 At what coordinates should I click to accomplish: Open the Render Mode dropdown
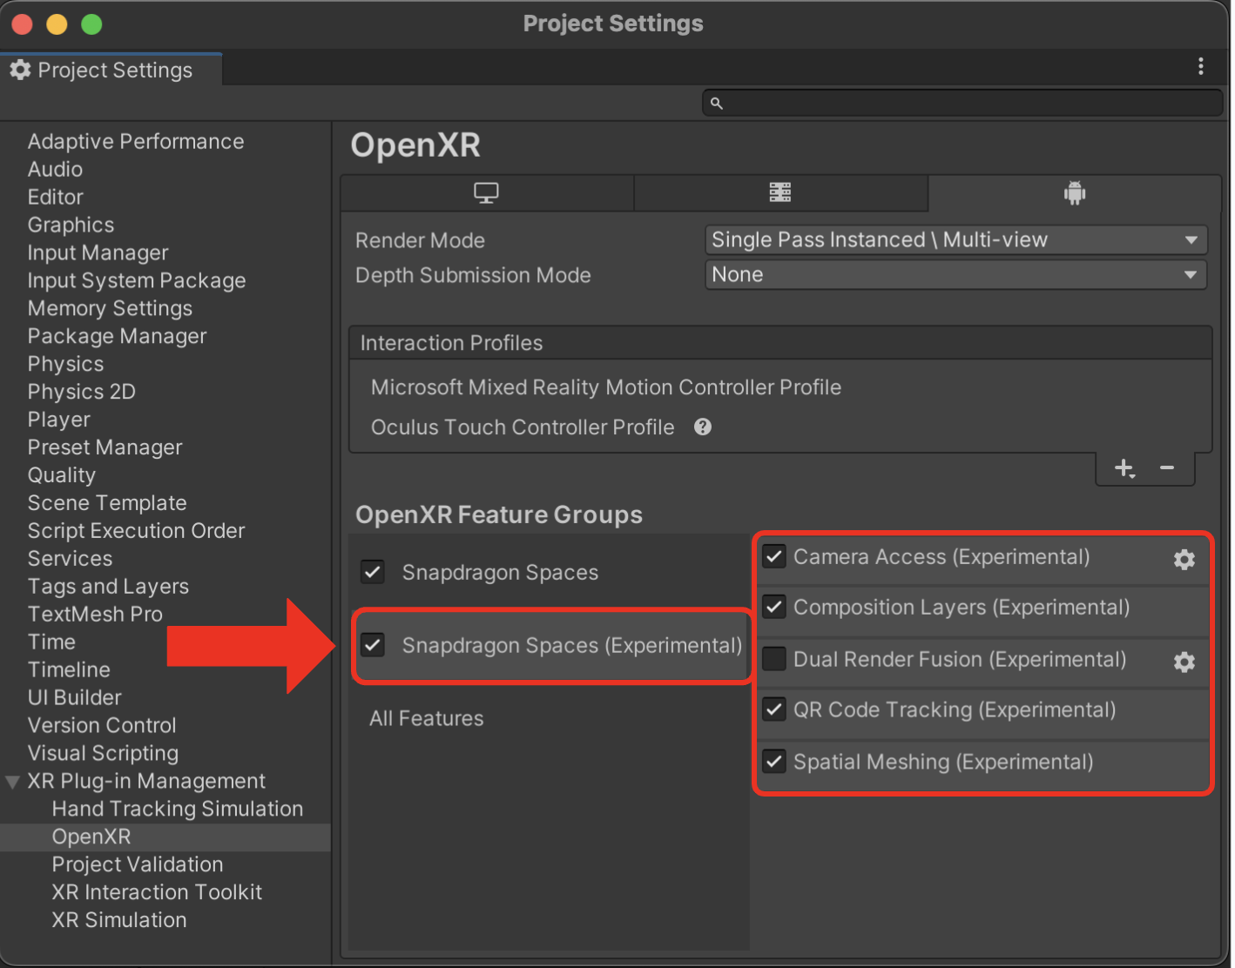(x=955, y=239)
